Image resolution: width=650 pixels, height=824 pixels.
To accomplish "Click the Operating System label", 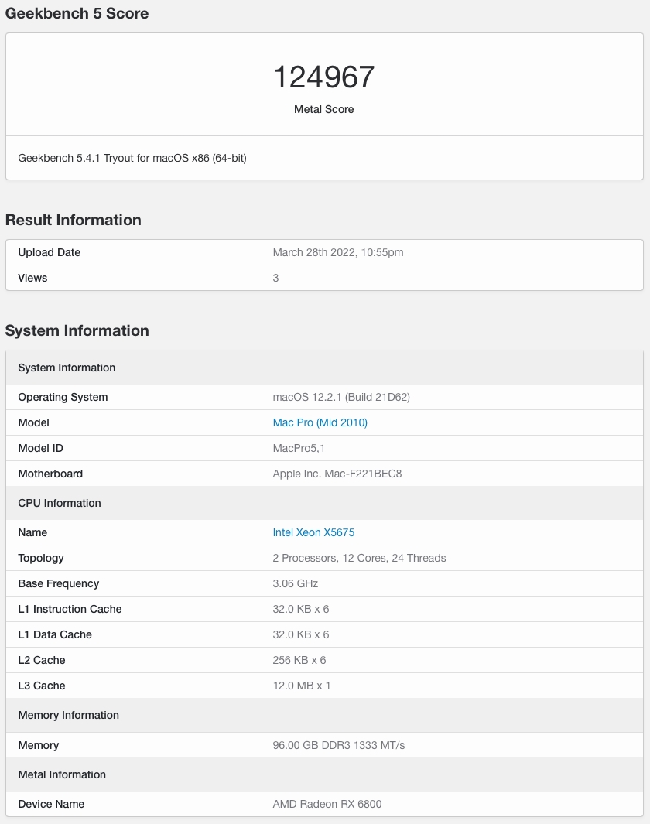I will 63,397.
